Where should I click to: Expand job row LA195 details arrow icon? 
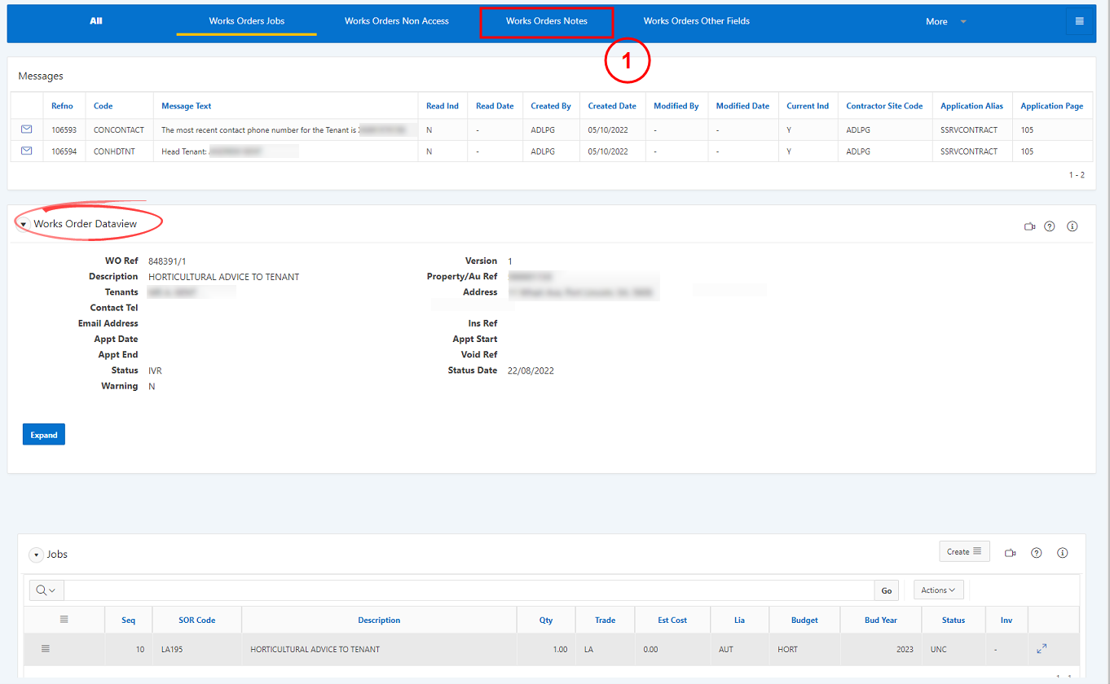pos(1042,649)
